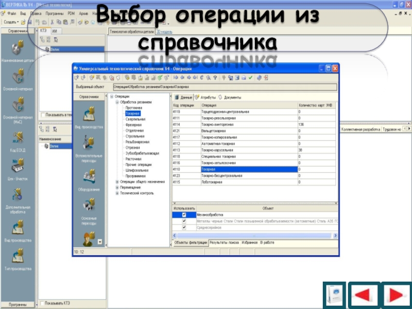
Task: Open the PDM menu
Action: [x=71, y=13]
